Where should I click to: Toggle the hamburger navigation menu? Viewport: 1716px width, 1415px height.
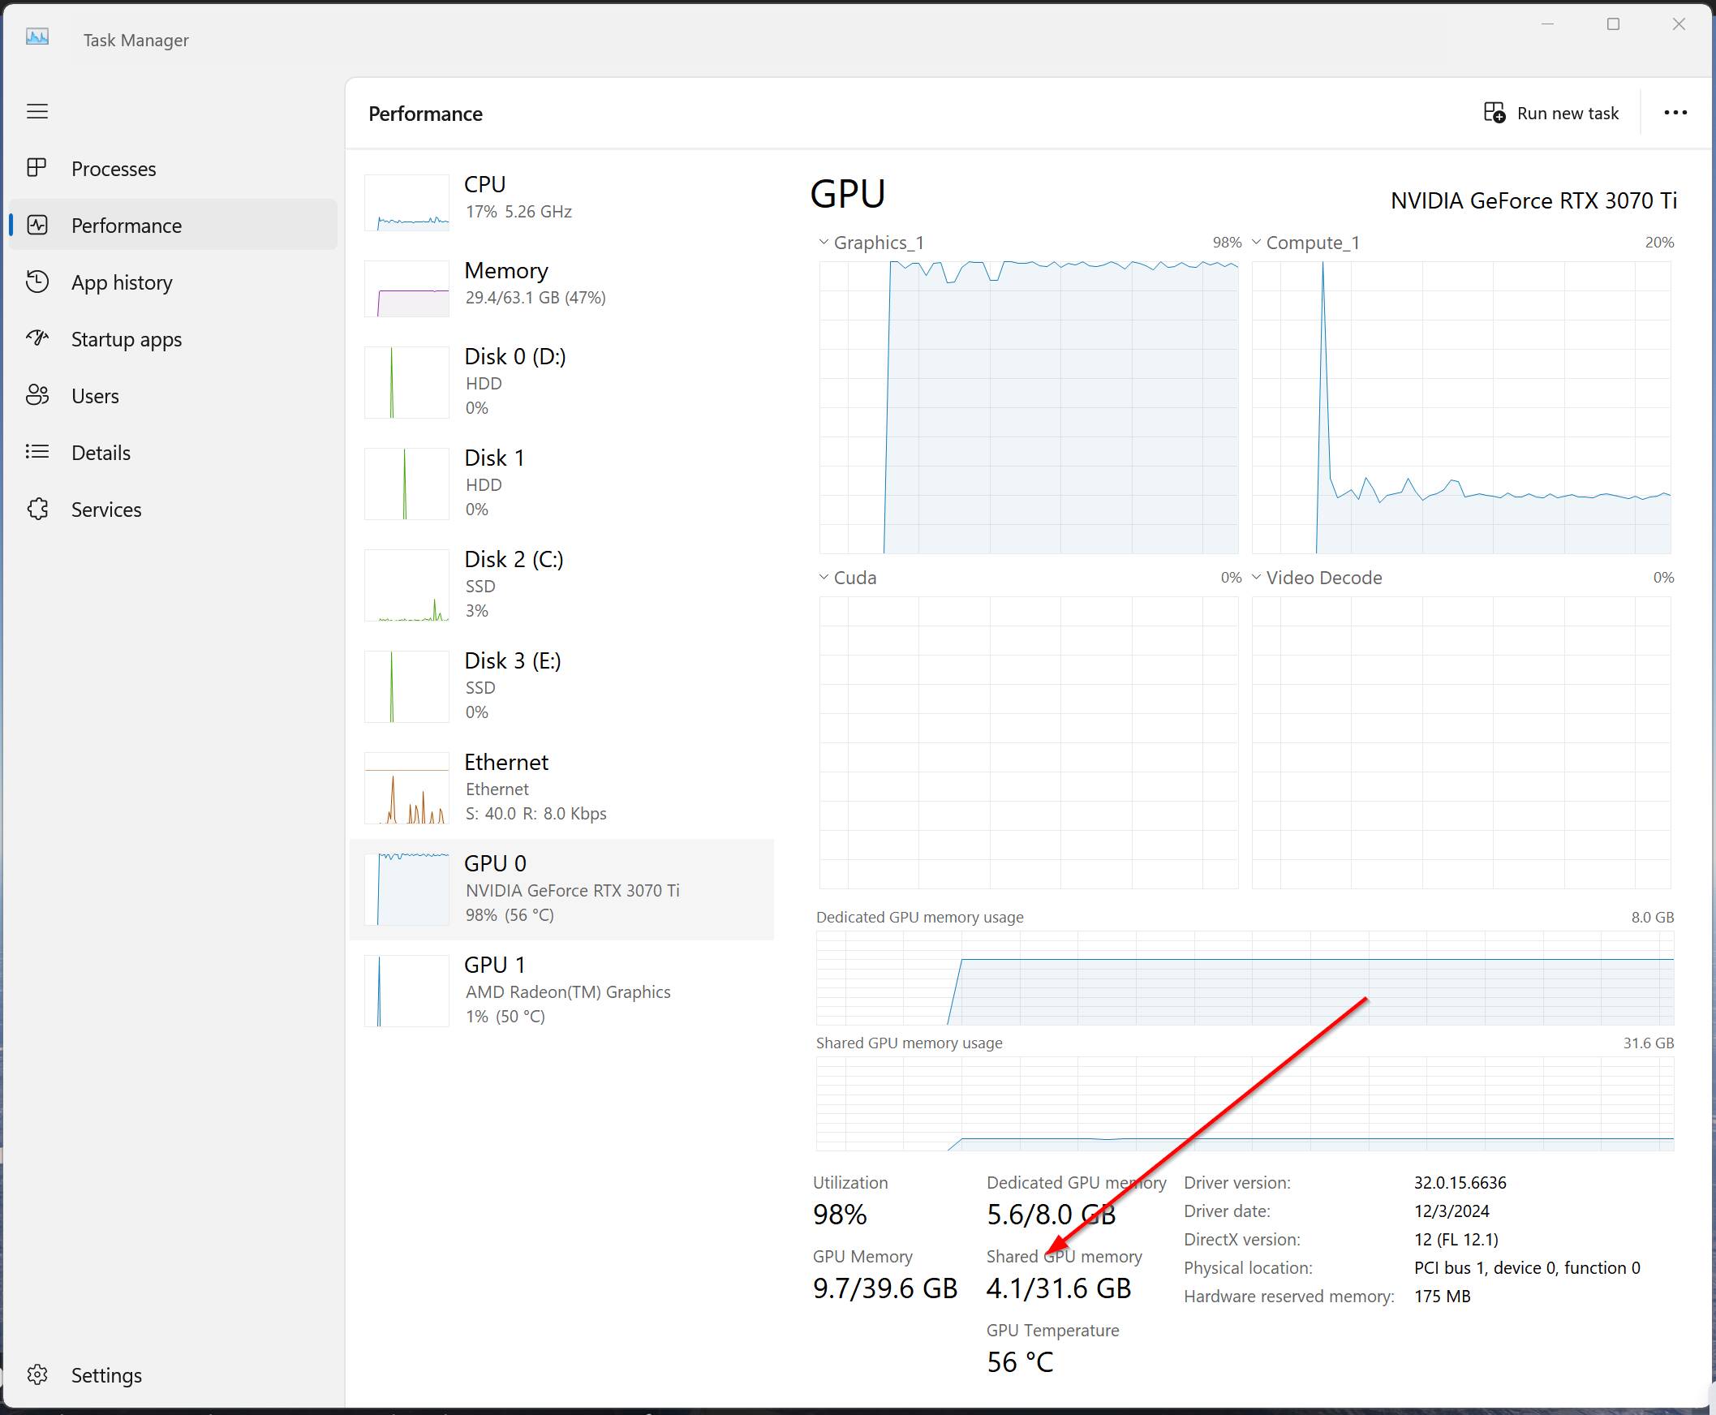pos(37,111)
